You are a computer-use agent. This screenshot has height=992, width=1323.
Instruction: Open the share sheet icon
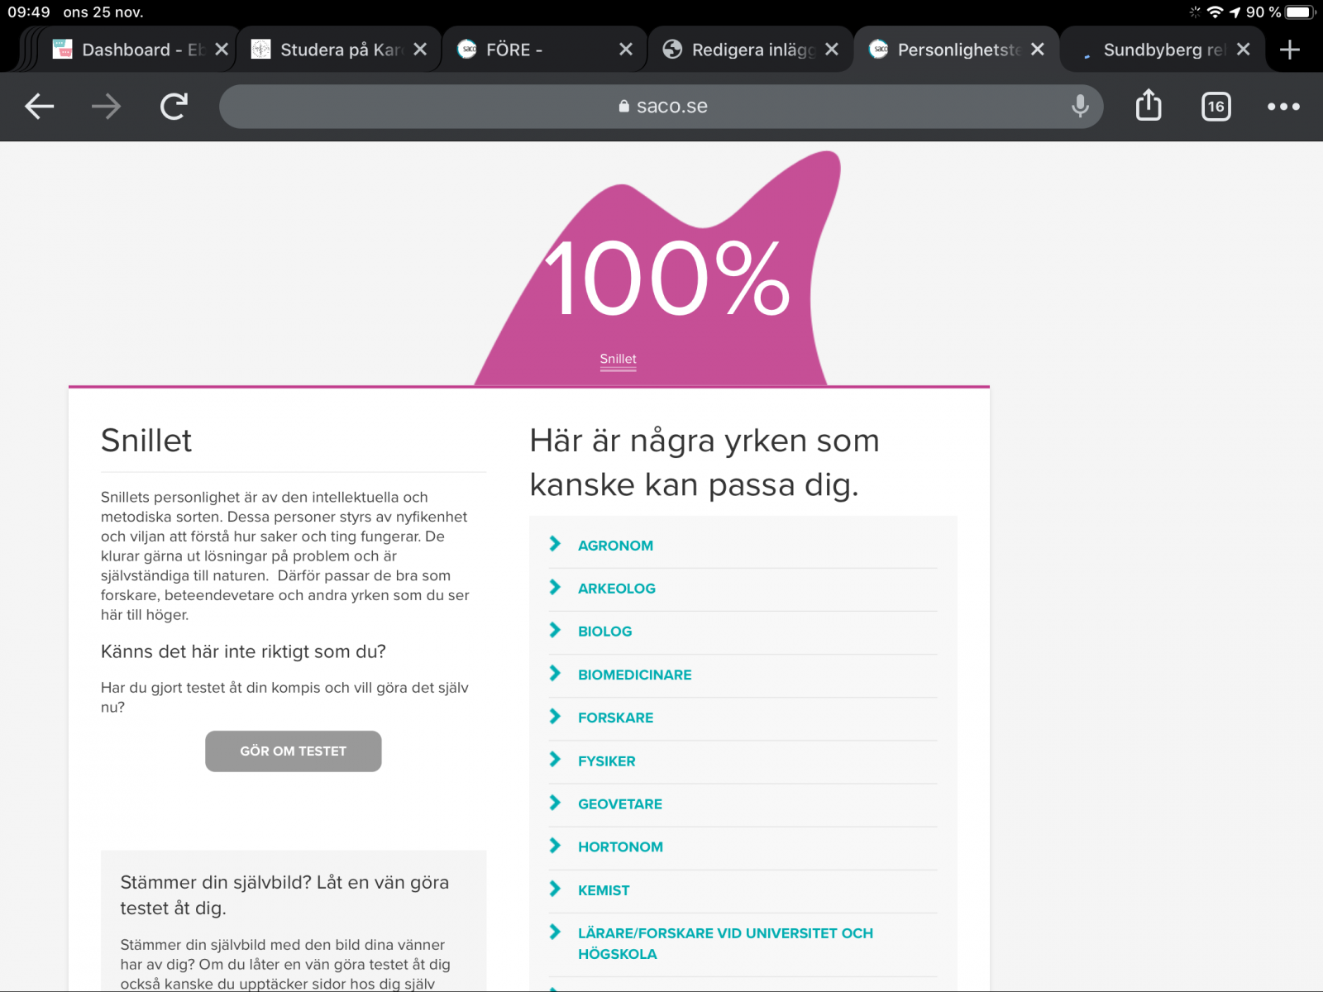(x=1149, y=107)
